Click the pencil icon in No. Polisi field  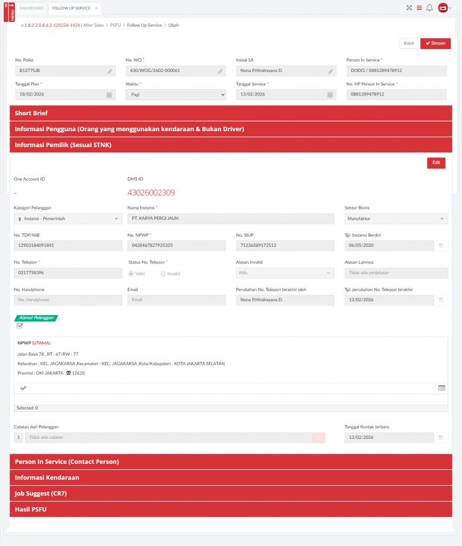point(109,71)
